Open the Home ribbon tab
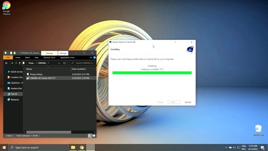This screenshot has width=268, height=151. (x=18, y=57)
